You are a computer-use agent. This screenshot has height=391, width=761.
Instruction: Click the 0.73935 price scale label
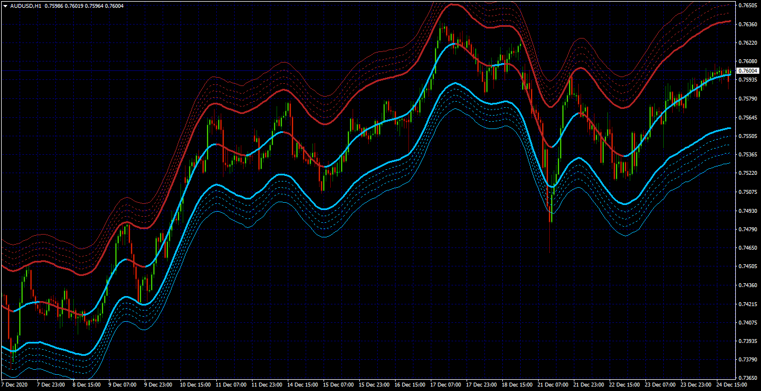click(x=748, y=341)
